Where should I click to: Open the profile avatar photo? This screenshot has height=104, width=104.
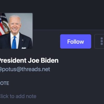[16, 31]
